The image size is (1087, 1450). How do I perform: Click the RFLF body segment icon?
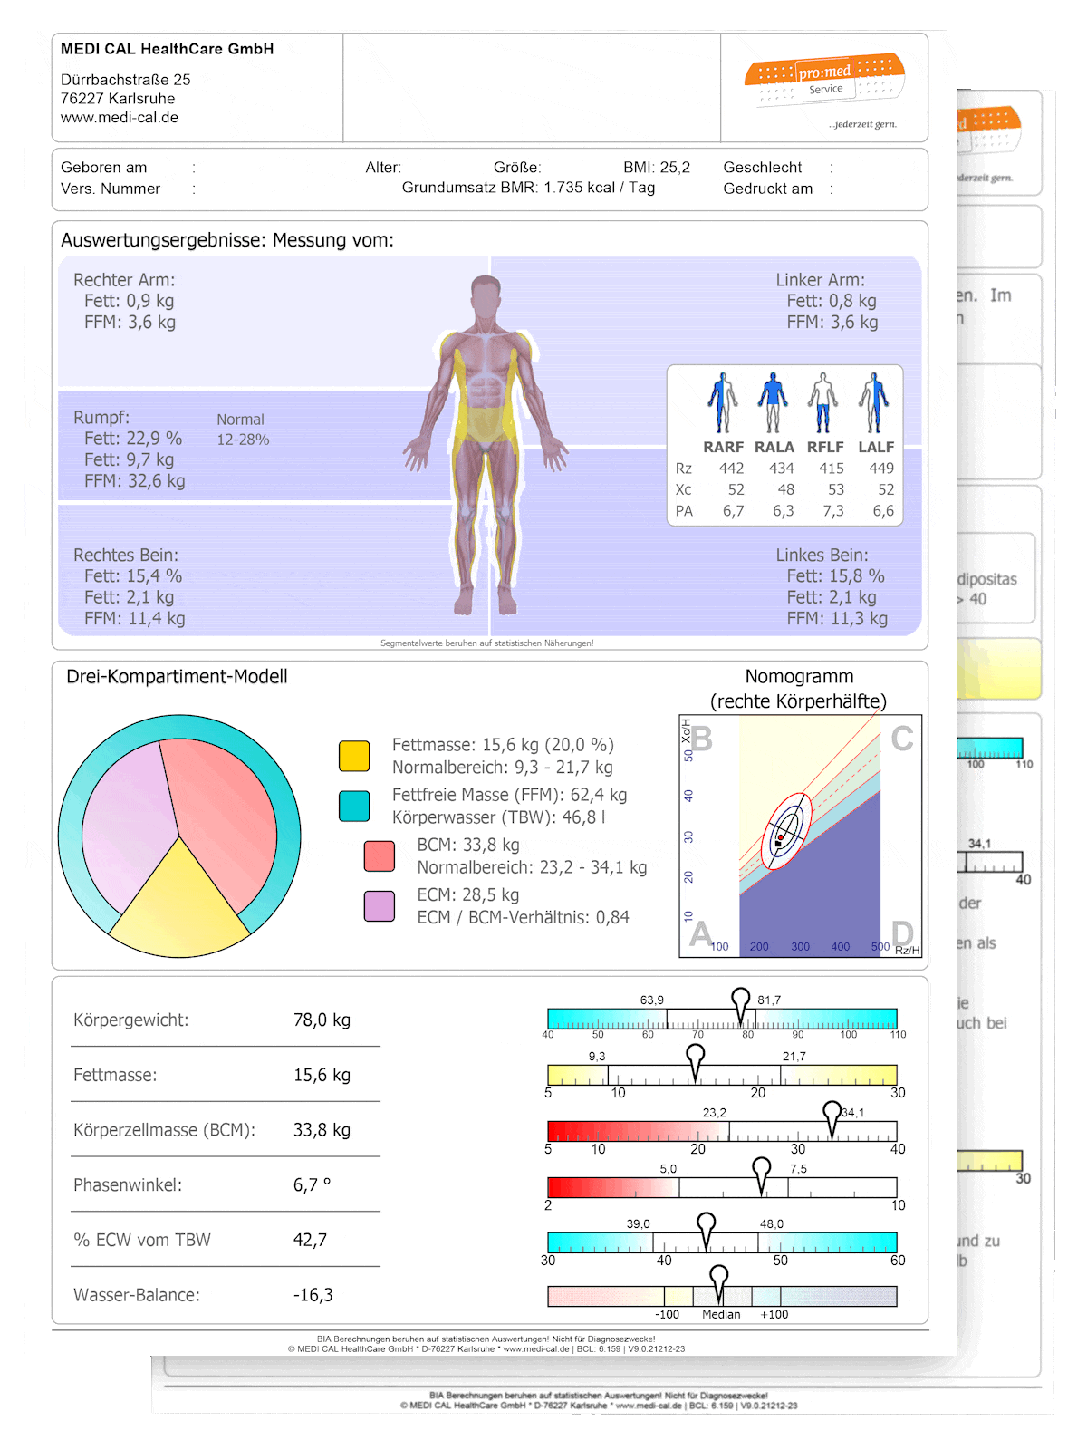[x=823, y=402]
